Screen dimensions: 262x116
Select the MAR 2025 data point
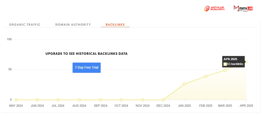click(x=225, y=70)
